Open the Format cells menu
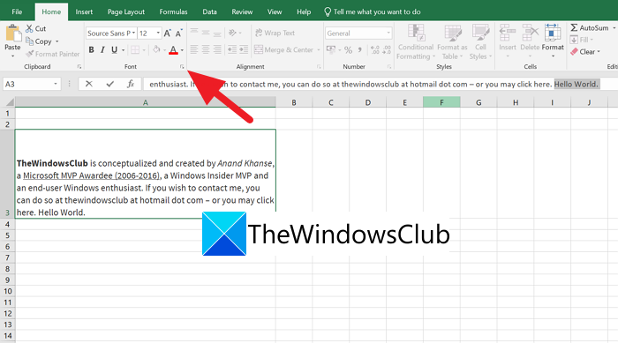The width and height of the screenshot is (618, 343). tap(553, 41)
